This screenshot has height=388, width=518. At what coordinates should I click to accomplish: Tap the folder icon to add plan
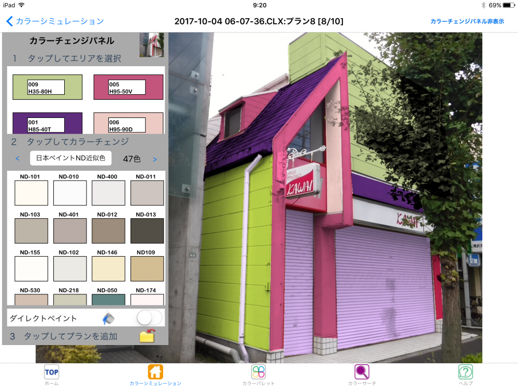[147, 336]
